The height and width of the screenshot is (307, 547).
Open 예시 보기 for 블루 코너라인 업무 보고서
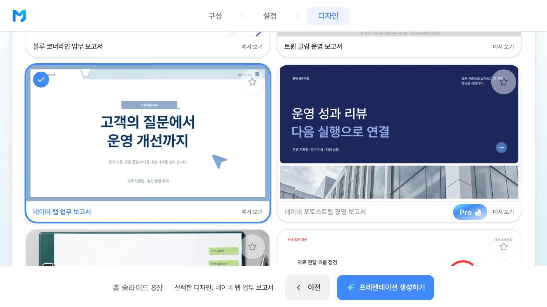(x=252, y=47)
